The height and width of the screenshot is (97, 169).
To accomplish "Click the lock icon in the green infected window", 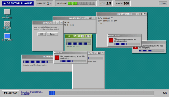I will (x=69, y=36).
